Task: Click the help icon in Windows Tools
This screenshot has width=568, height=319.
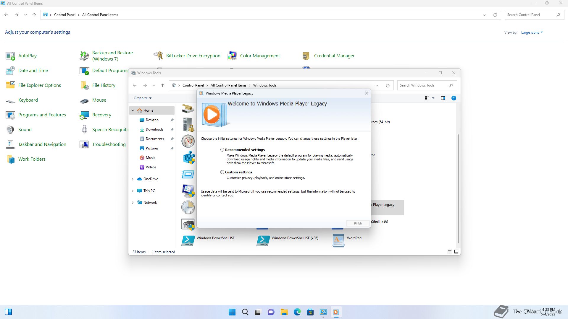Action: click(x=454, y=98)
